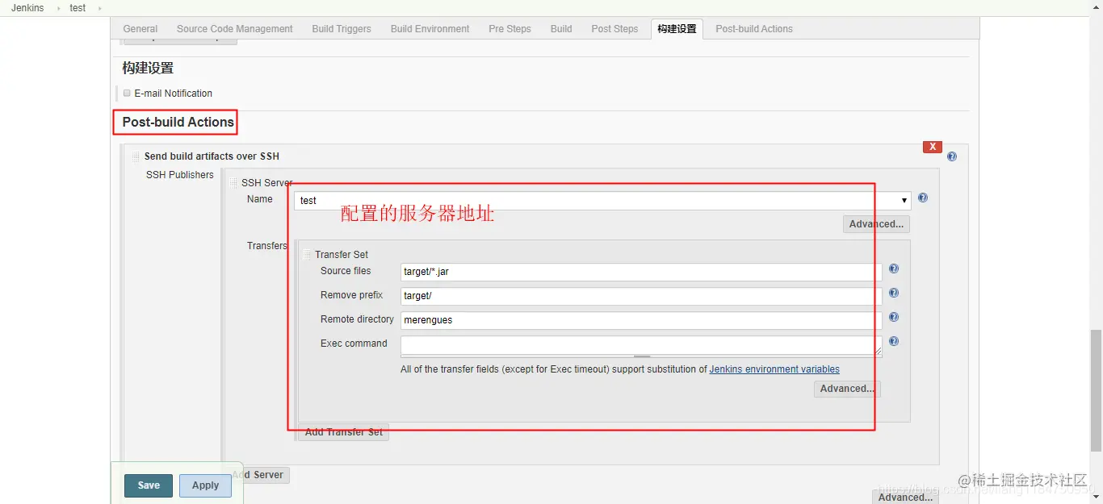Open the breadcrumb arrow after test
1103x504 pixels.
click(99, 8)
